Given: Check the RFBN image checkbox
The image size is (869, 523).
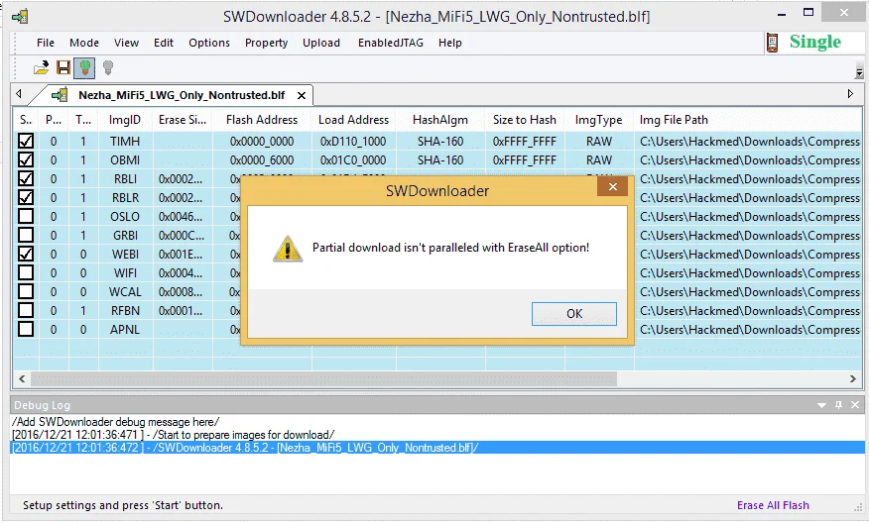Looking at the screenshot, I should [26, 310].
